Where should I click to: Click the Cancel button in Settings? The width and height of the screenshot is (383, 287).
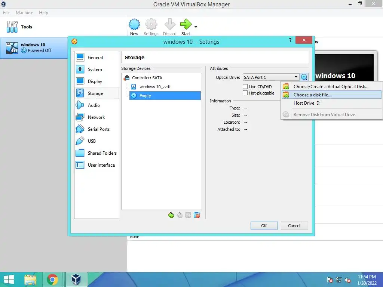pos(294,225)
